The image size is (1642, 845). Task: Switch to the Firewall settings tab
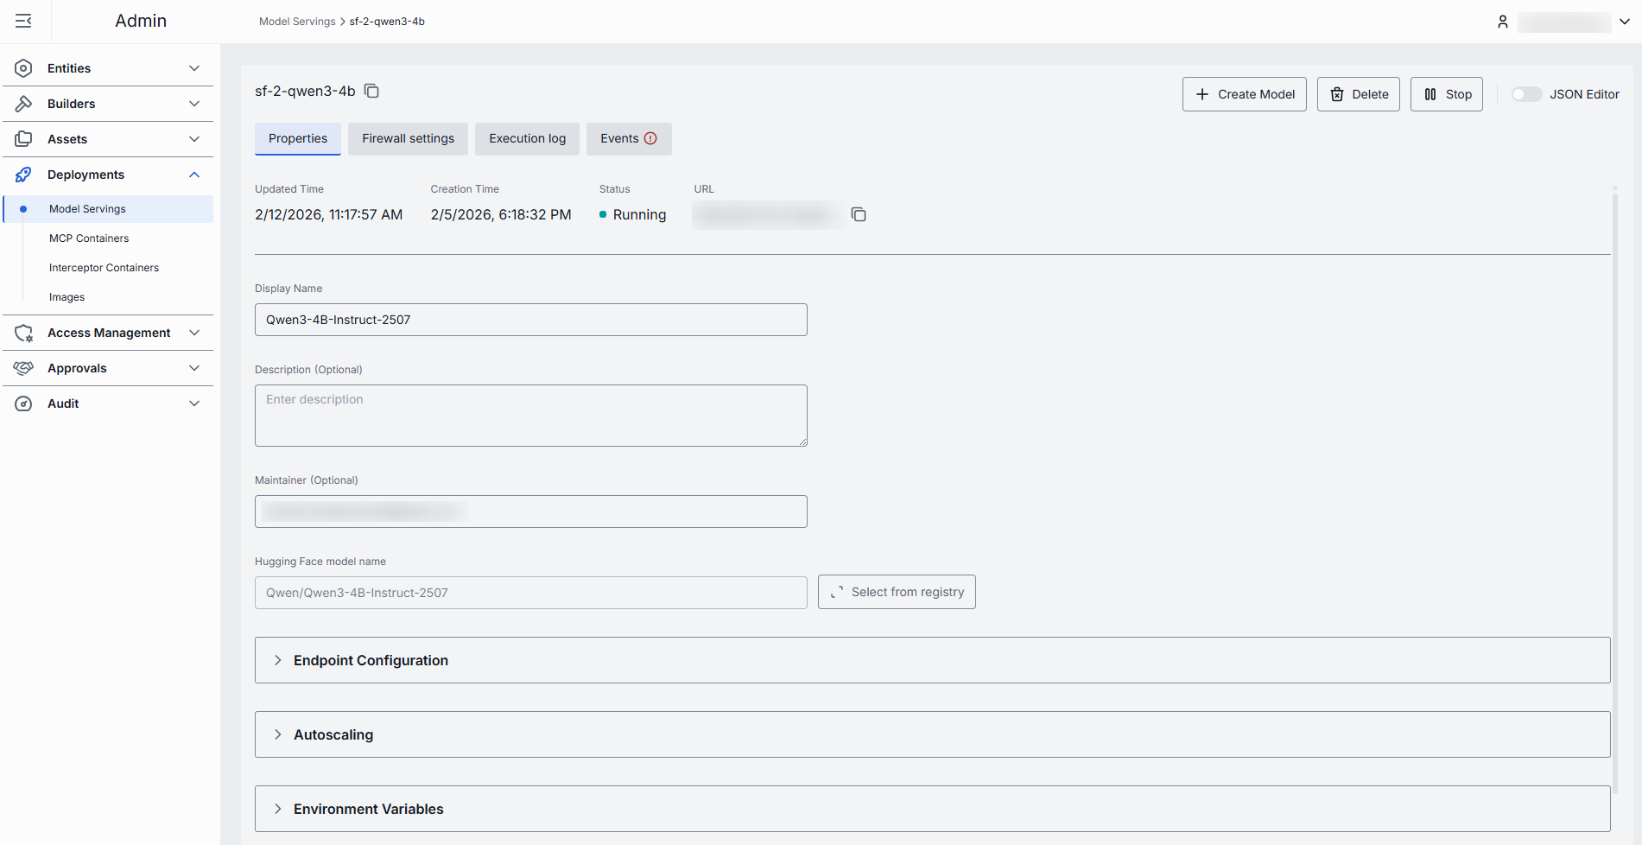[x=408, y=138]
